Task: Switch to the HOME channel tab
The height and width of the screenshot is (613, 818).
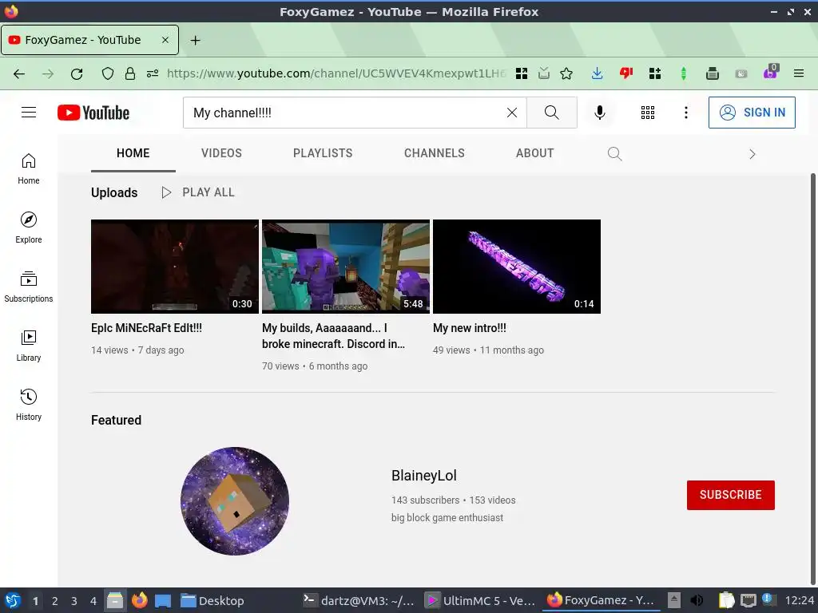Action: tap(133, 153)
